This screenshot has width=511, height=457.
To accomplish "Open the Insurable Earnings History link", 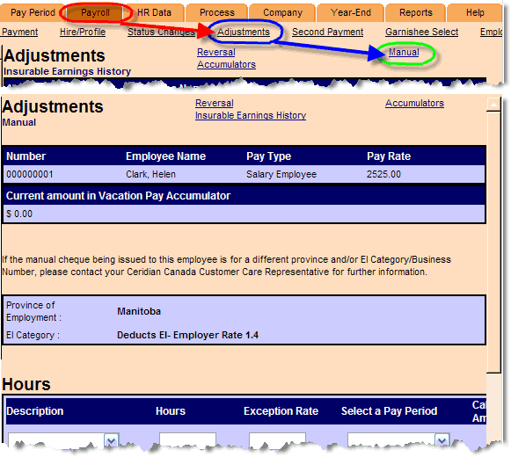I will tap(251, 116).
